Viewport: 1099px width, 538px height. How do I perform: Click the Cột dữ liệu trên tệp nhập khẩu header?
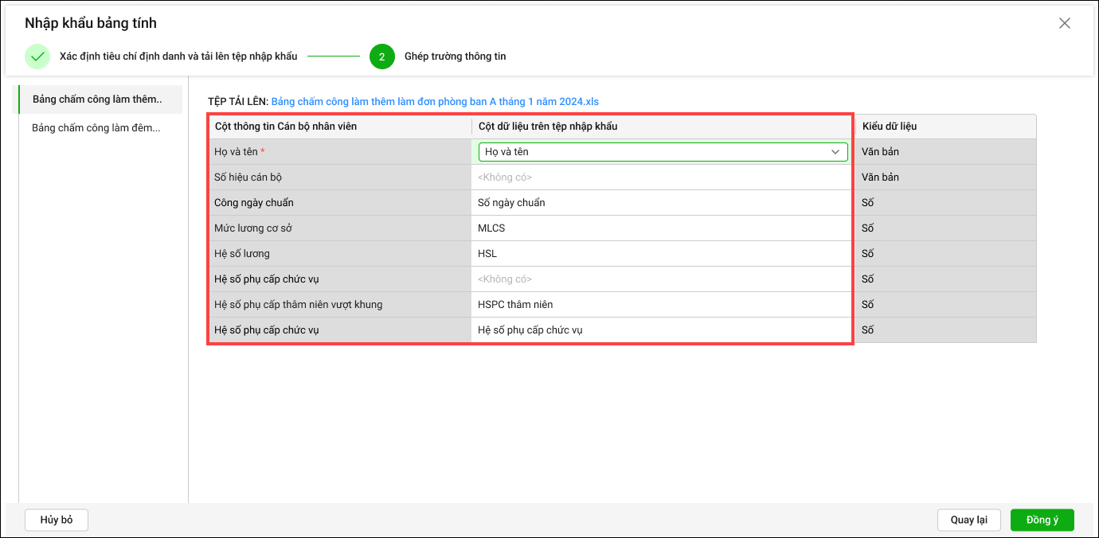(547, 127)
